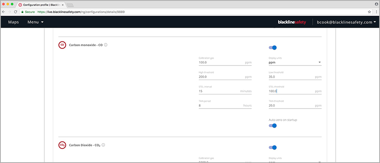The image size is (380, 163).
Task: Click the Carbon monoxide CO badge icon
Action: coord(62,45)
